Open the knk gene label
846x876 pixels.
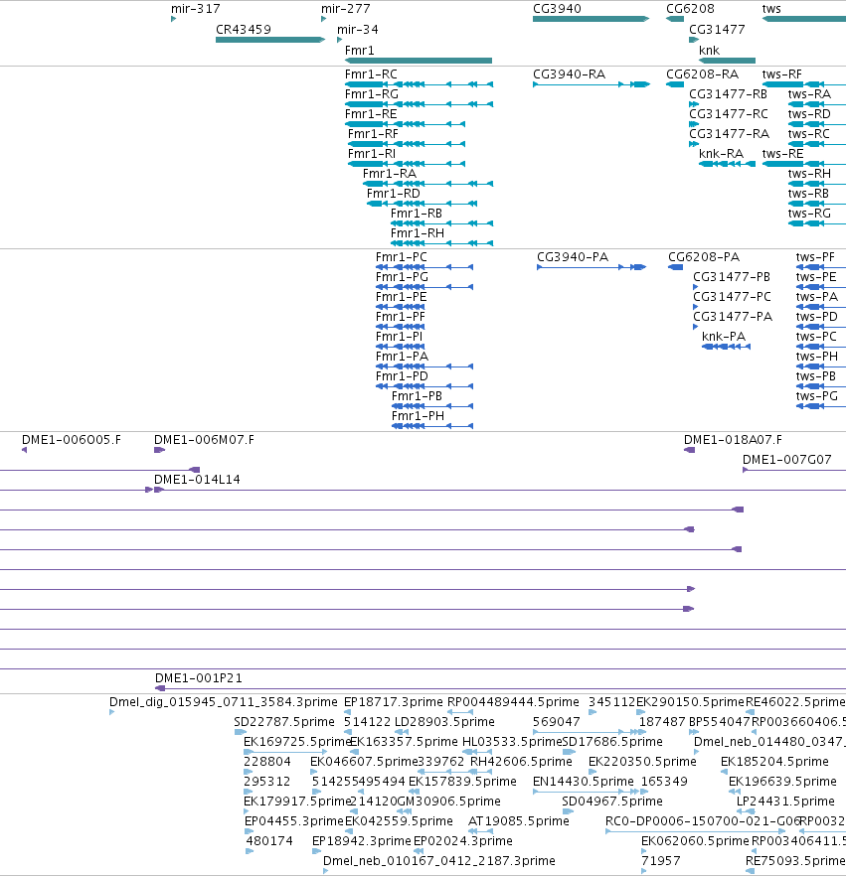[x=709, y=51]
